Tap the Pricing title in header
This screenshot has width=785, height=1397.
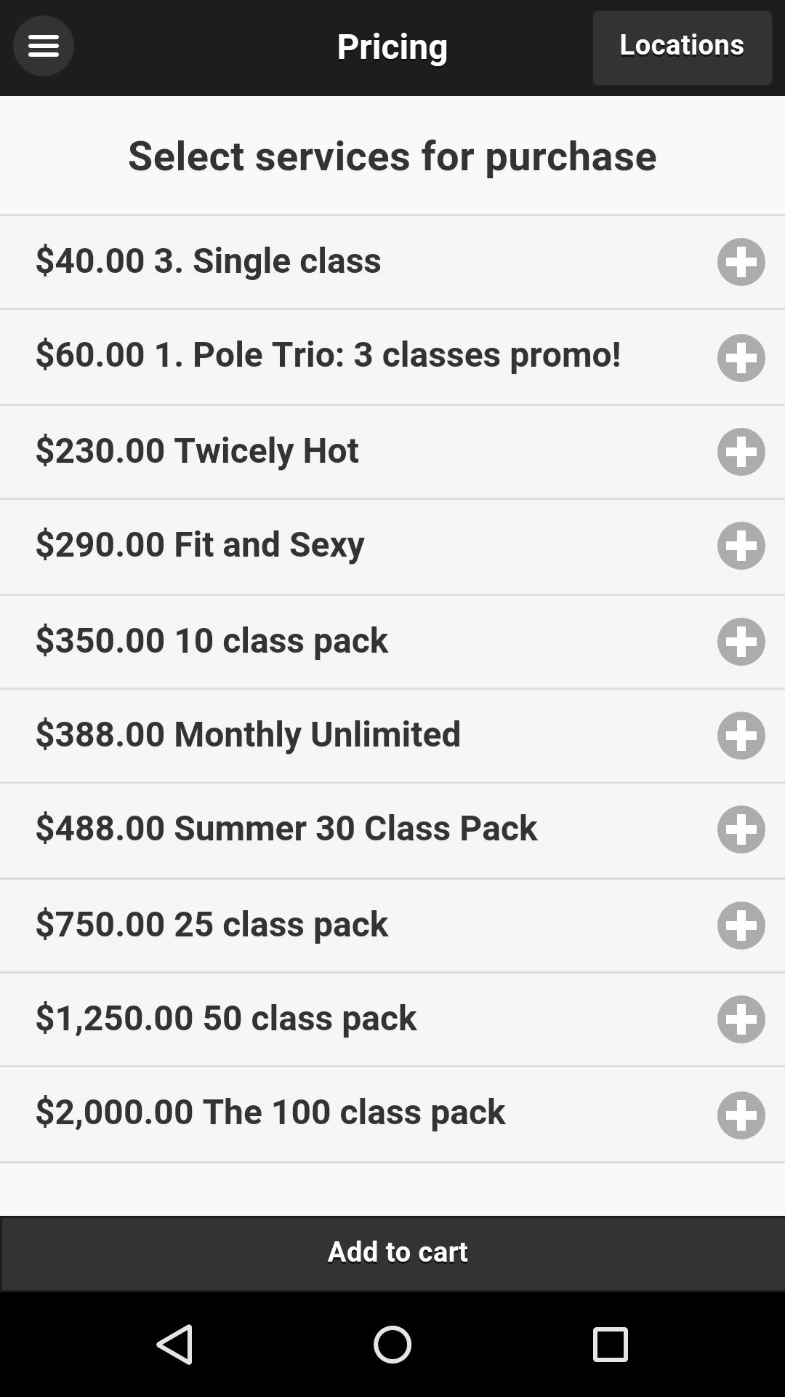tap(392, 47)
